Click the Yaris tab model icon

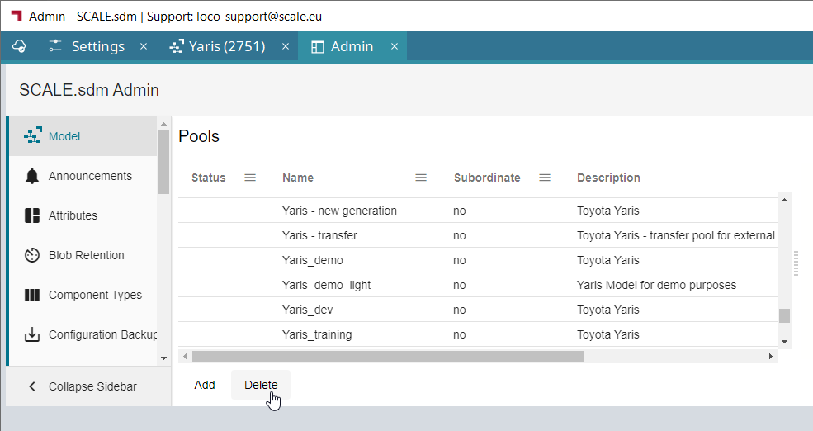click(x=177, y=46)
